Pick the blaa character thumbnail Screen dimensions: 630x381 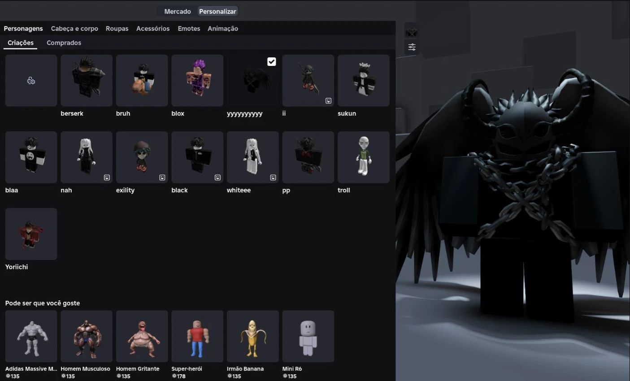[31, 157]
